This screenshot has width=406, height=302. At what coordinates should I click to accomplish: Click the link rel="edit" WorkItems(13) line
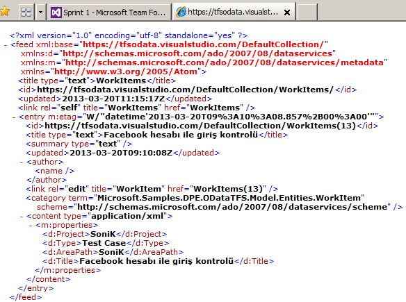point(152,189)
